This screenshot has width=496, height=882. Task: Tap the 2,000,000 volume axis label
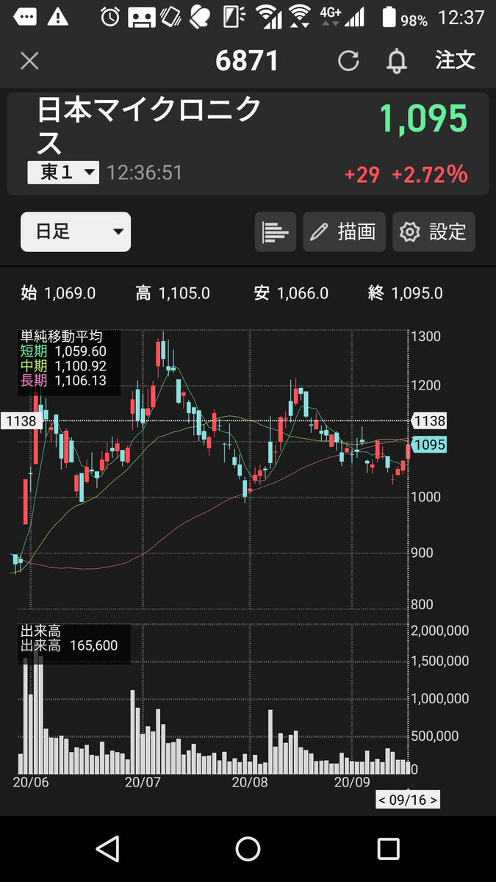click(440, 630)
